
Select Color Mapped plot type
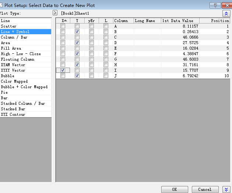pyautogui.click(x=26, y=81)
